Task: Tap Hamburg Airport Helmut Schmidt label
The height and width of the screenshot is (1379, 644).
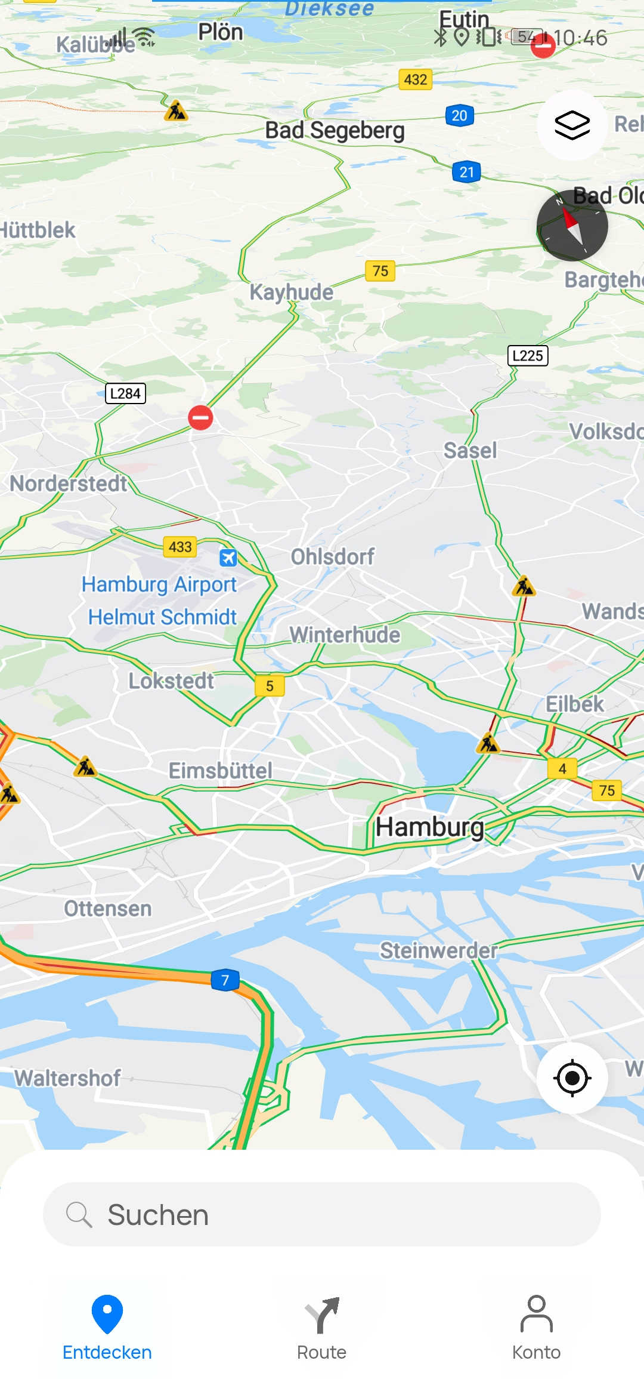Action: [x=160, y=601]
